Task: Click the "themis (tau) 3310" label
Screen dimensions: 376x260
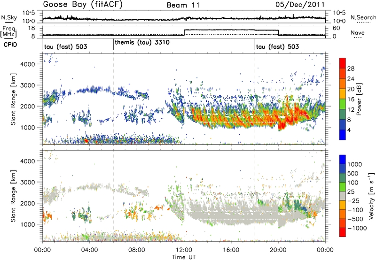Action: 142,43
